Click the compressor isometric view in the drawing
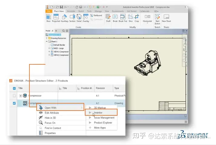Screen dimensions: 216x145 coord(148,63)
